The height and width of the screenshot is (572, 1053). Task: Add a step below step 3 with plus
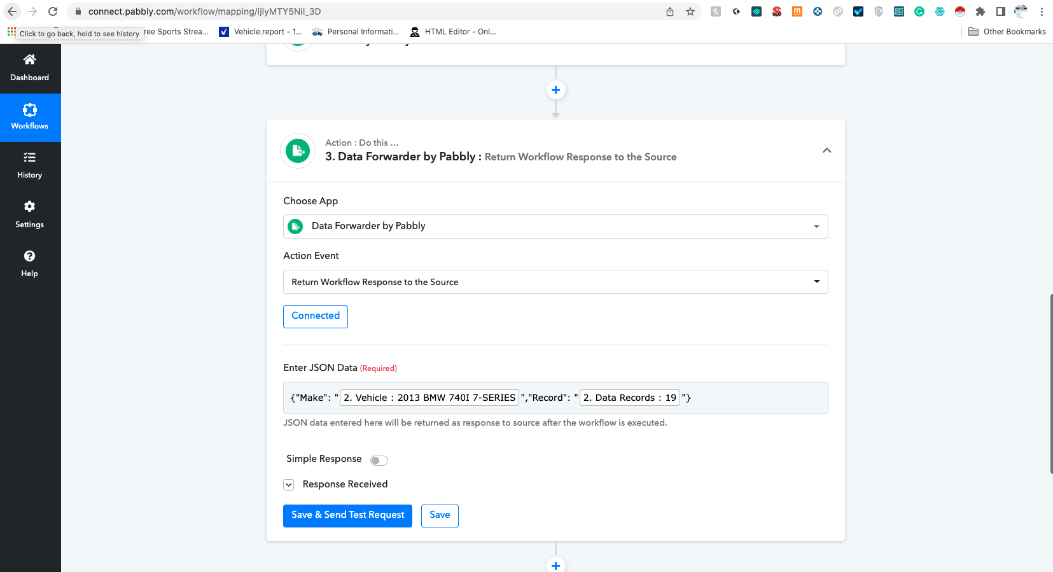[x=555, y=565]
